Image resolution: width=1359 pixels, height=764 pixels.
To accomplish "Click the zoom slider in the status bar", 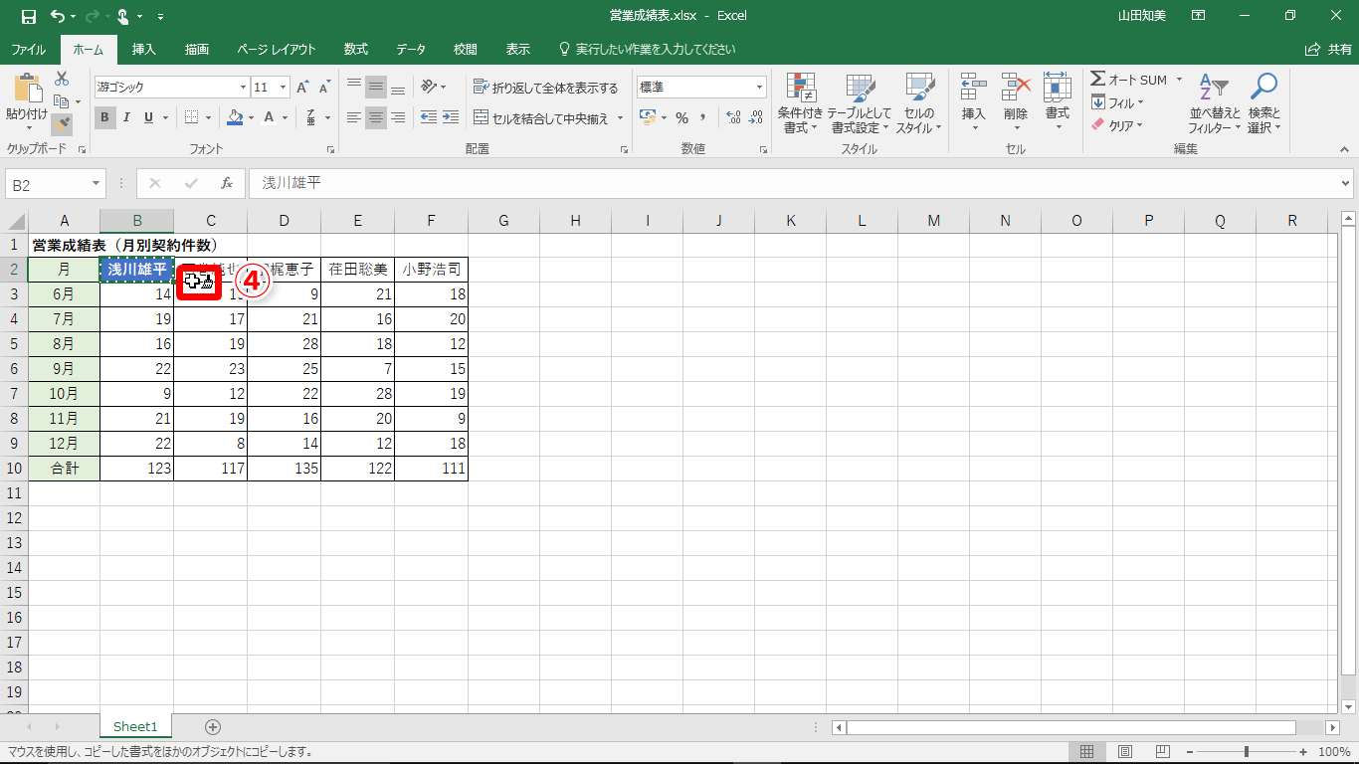I will pyautogui.click(x=1246, y=752).
